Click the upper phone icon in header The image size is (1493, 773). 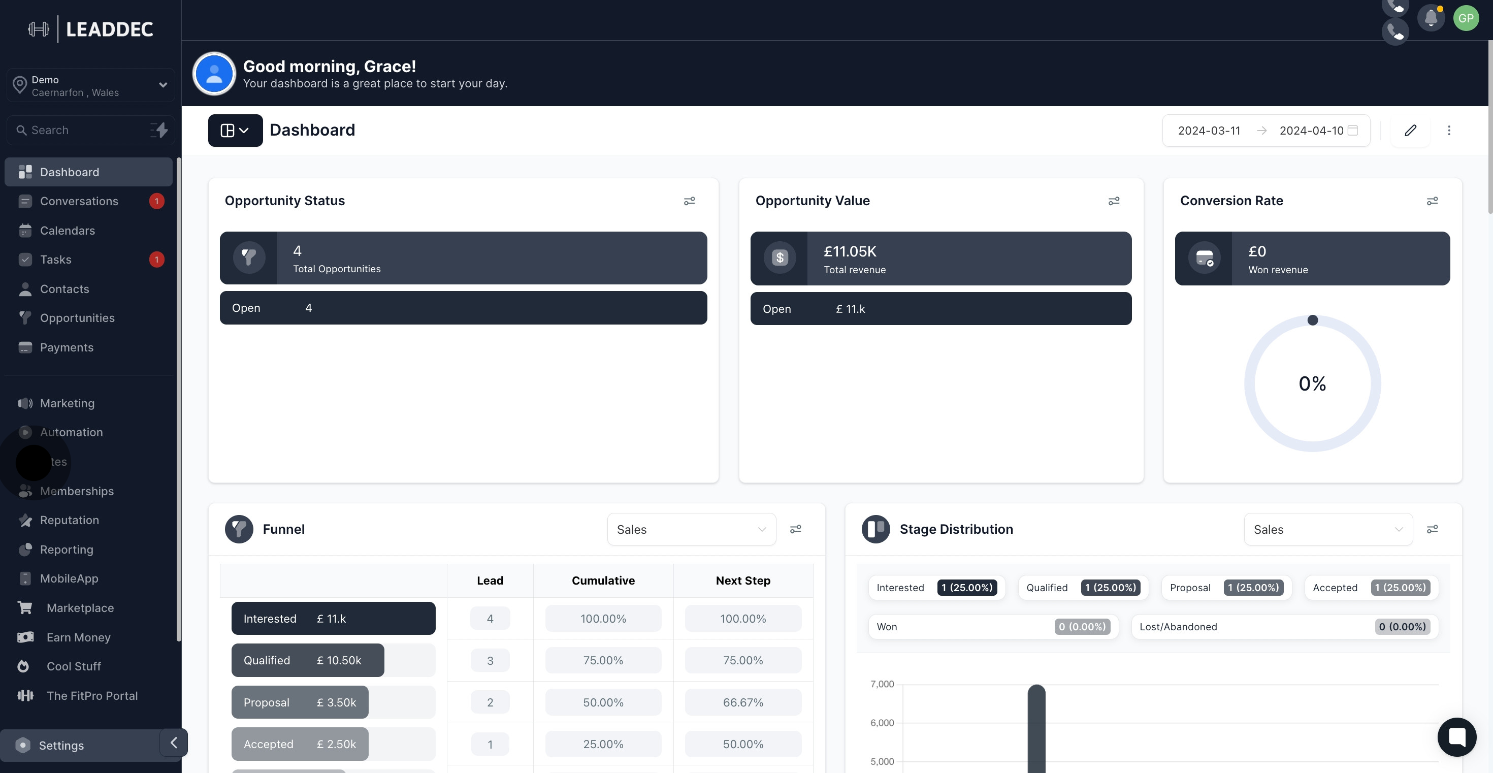(1395, 6)
